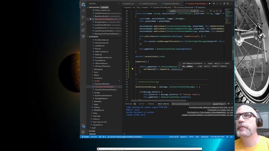
Task: Select the ClusterfunClientModel.ts editor tab
Action: tap(197, 4)
